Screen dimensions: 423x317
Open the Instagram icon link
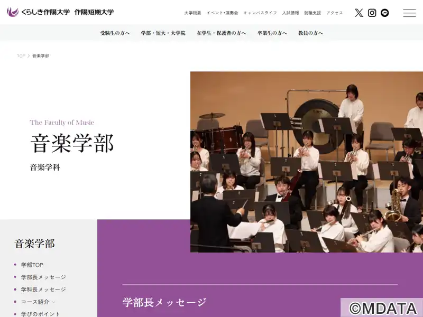point(372,13)
